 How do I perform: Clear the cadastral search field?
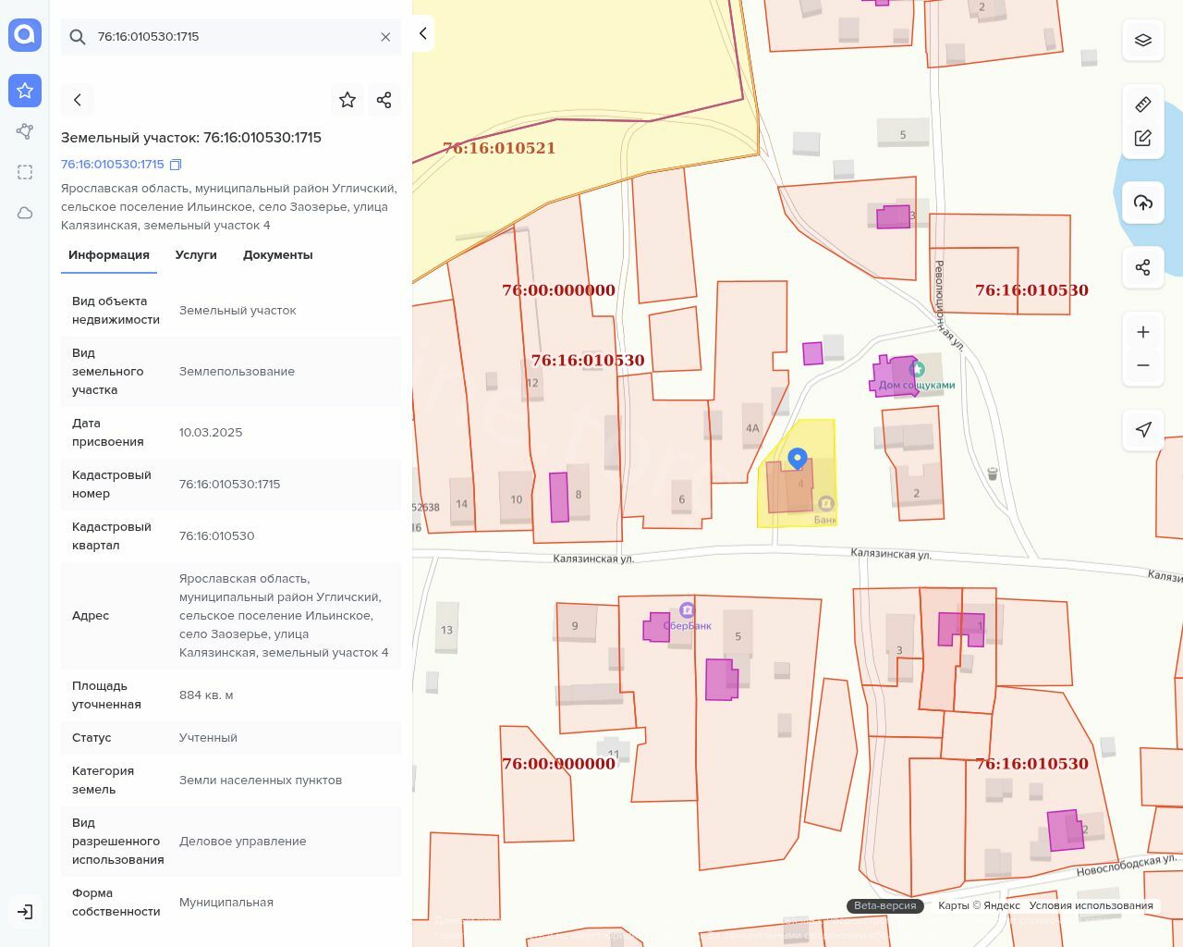[x=385, y=37]
